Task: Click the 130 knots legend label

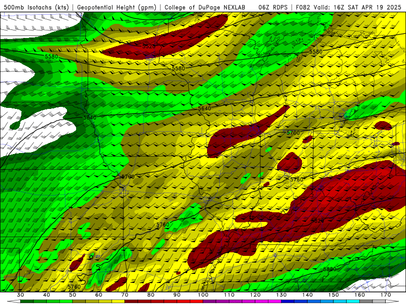Action: 282,295
